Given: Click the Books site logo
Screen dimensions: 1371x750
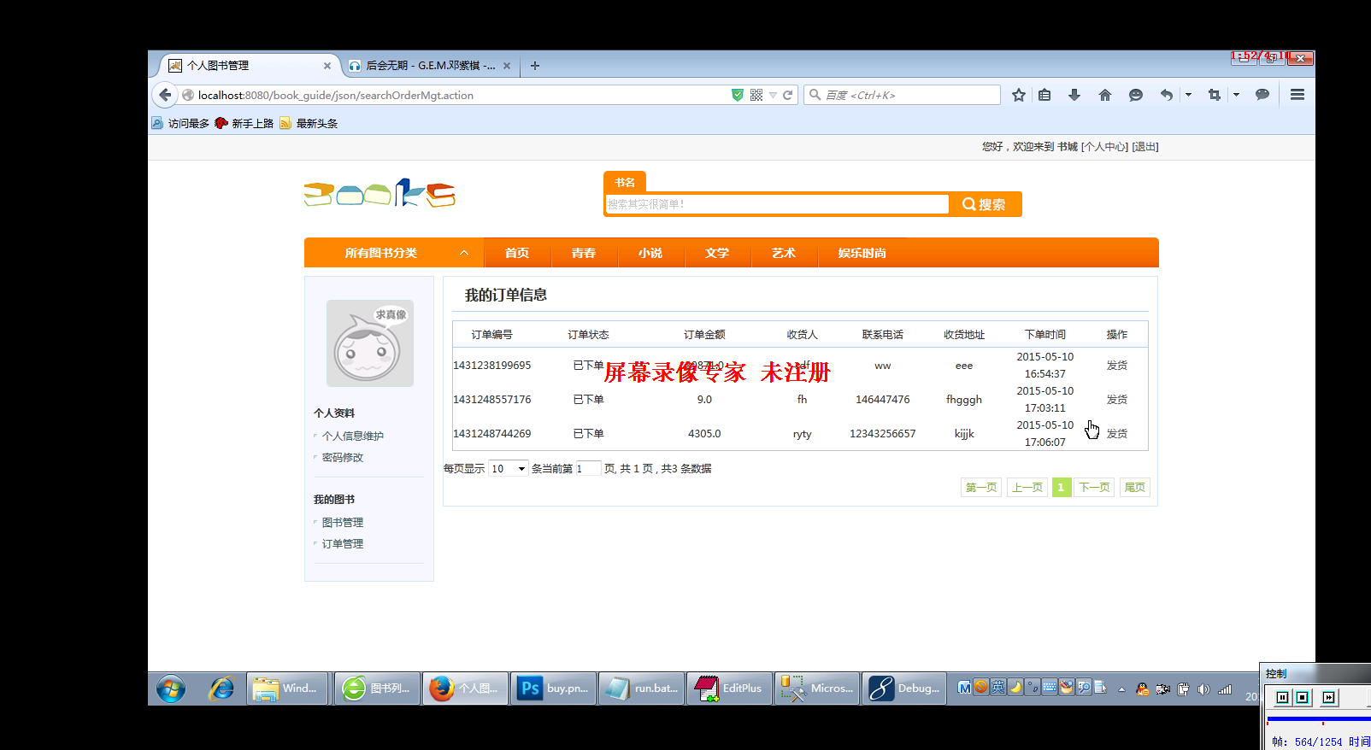Looking at the screenshot, I should pos(380,194).
